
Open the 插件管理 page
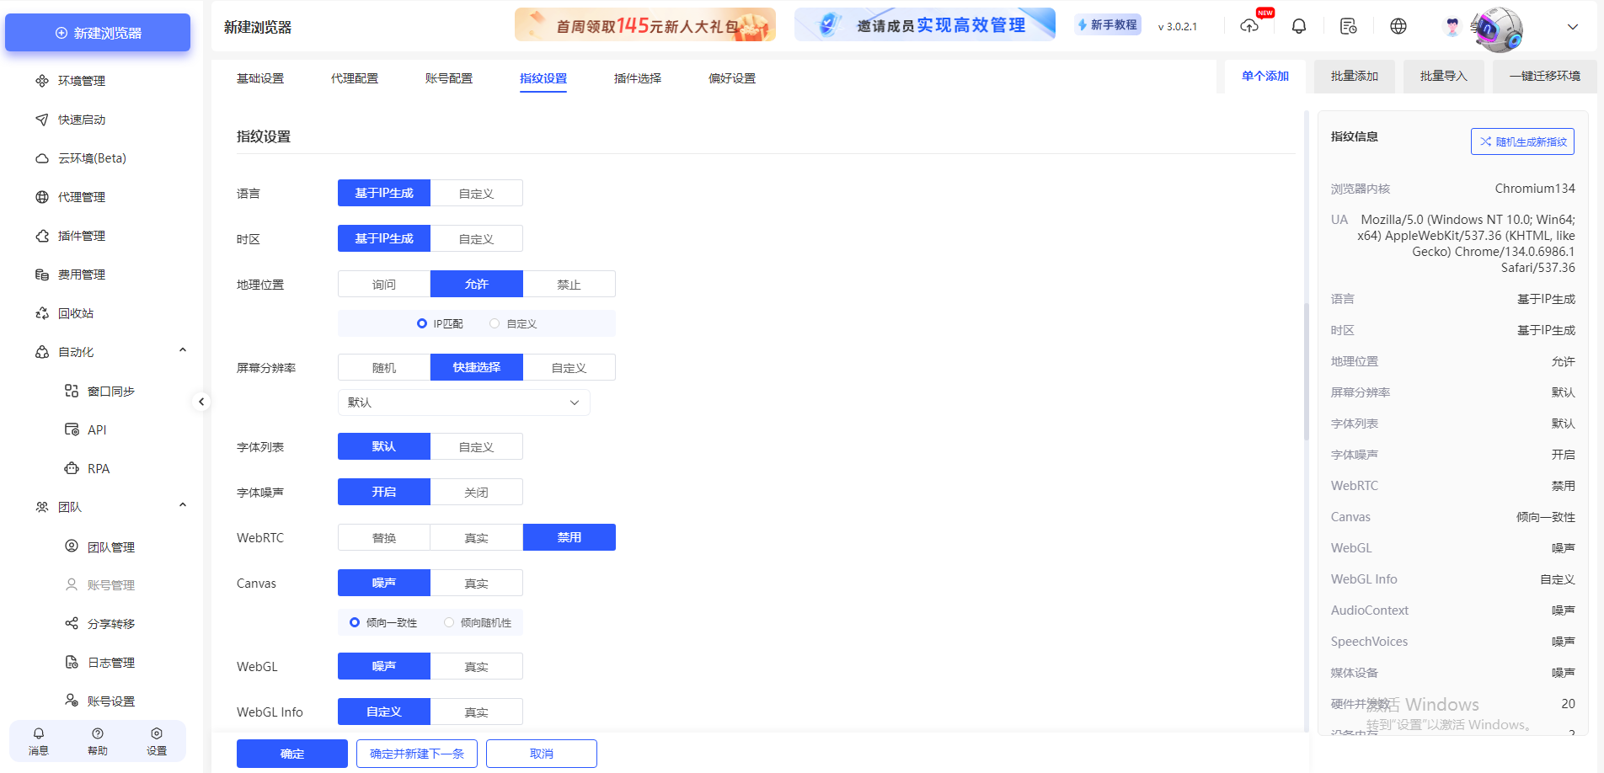[x=81, y=235]
